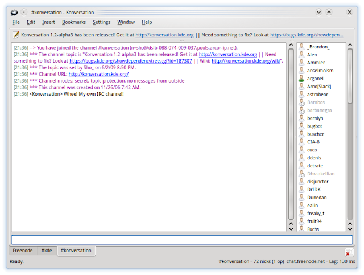Click the away user icon next to barbanegra
This screenshot has height=275, width=364.
coord(301,110)
